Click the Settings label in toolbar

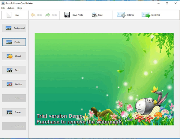tap(130, 15)
